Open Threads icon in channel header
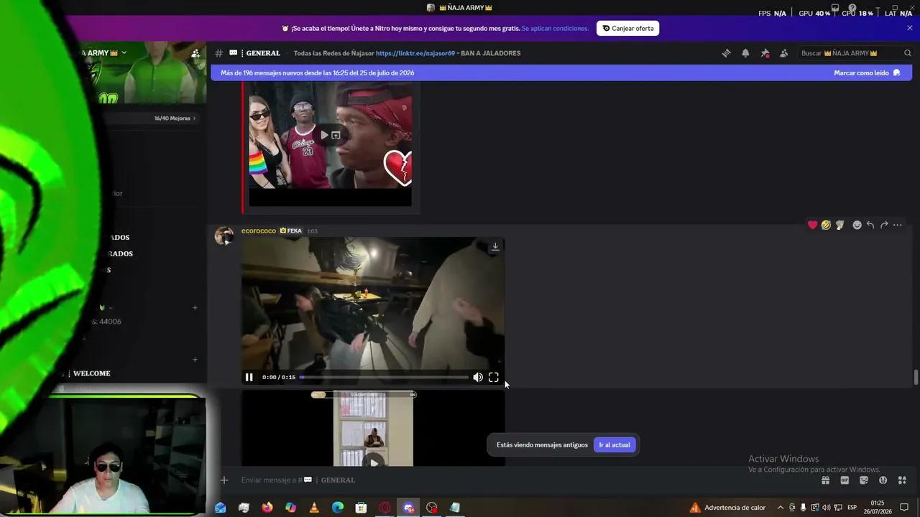The width and height of the screenshot is (920, 517). [727, 53]
